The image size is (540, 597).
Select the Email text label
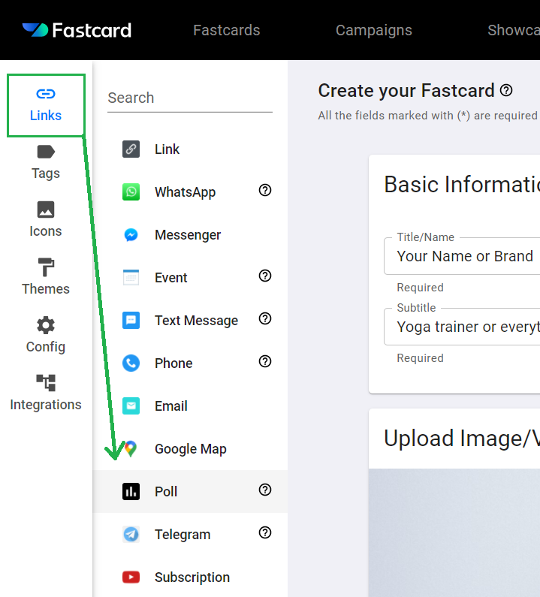pyautogui.click(x=171, y=406)
